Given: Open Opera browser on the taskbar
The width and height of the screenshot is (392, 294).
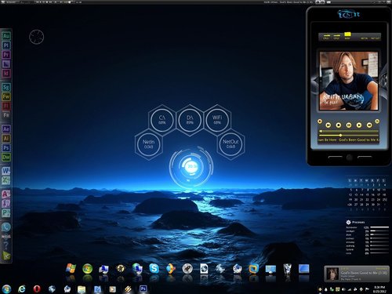Looking at the screenshot, I should [37, 289].
